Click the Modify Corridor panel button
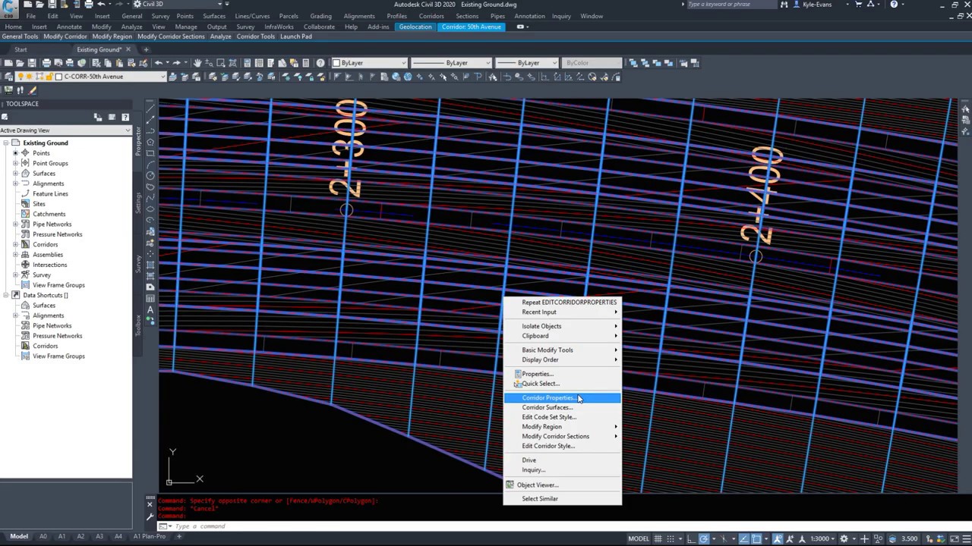The height and width of the screenshot is (546, 972). [x=65, y=36]
